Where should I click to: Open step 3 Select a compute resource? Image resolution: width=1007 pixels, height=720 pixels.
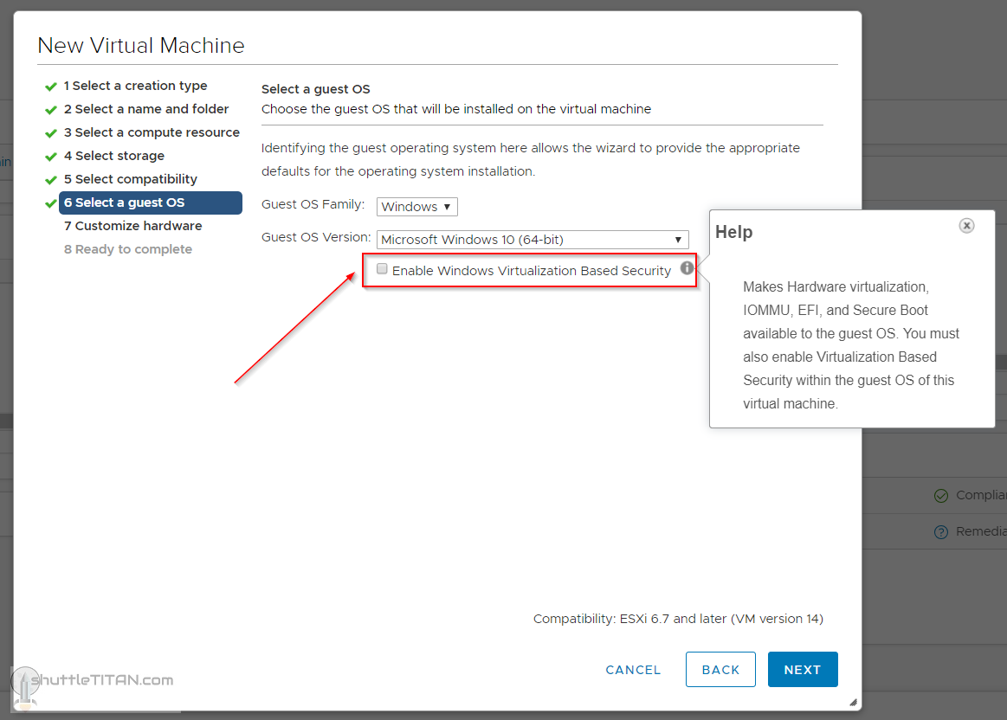pyautogui.click(x=152, y=132)
